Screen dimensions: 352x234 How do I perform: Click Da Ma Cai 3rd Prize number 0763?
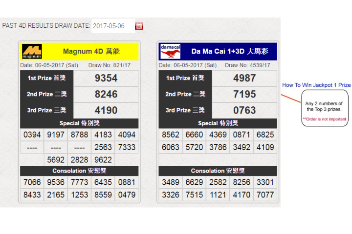(x=244, y=110)
